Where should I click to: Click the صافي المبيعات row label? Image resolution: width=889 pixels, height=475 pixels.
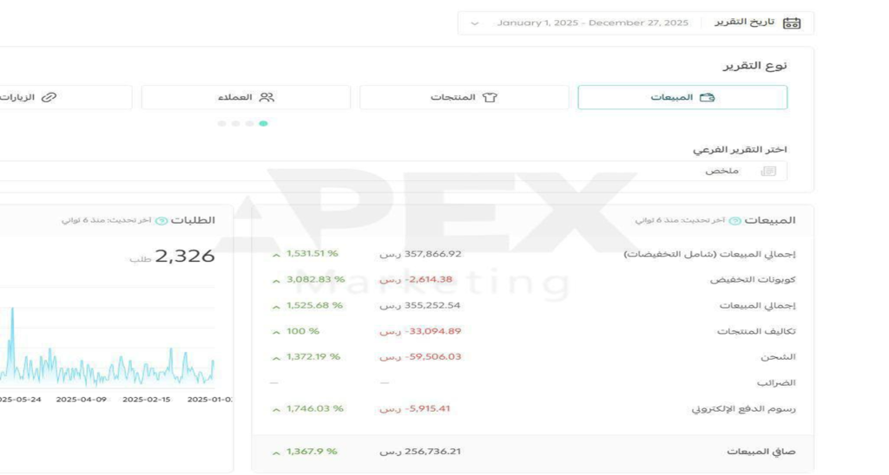761,452
